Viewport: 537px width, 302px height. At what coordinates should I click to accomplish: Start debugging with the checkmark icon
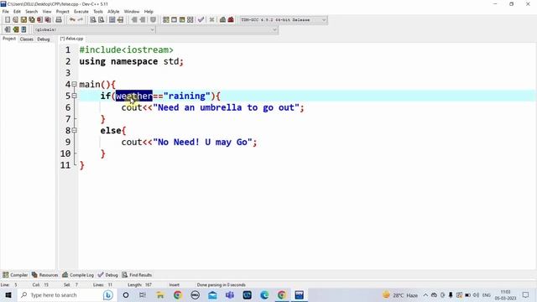tap(201, 20)
